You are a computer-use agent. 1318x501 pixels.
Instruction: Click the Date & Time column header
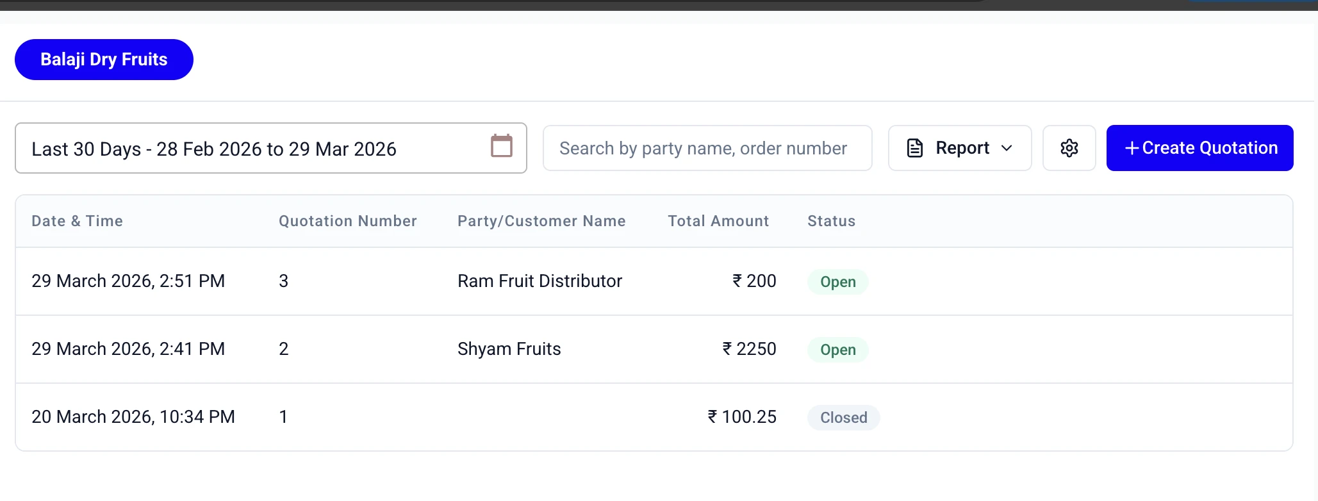point(77,220)
